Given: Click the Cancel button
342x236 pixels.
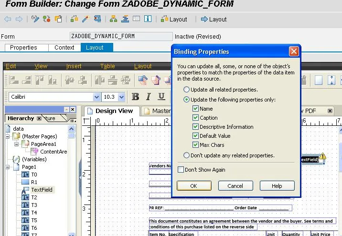Looking at the screenshot, I should [235, 186].
